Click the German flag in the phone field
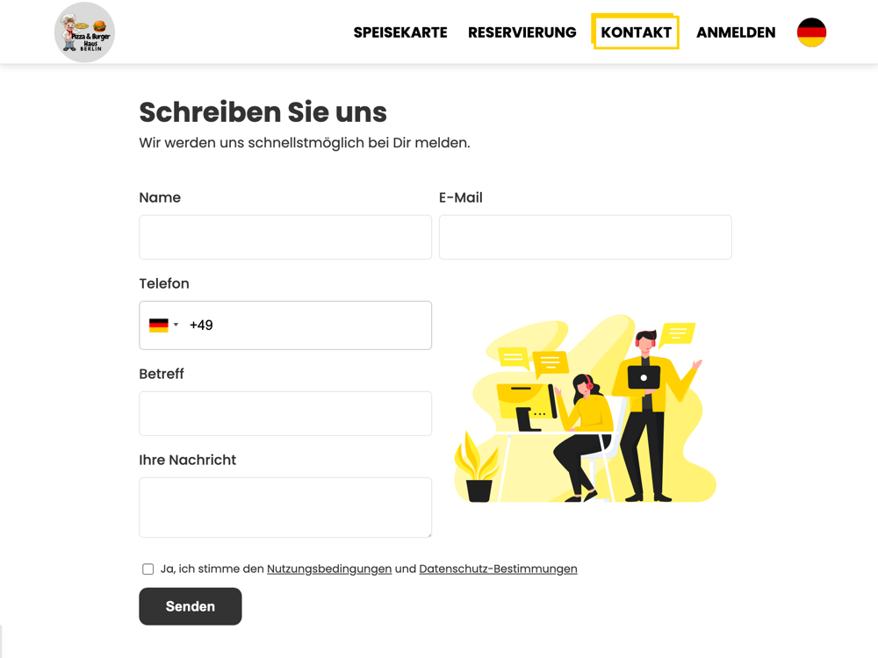Screen dimensions: 878x658 [158, 325]
